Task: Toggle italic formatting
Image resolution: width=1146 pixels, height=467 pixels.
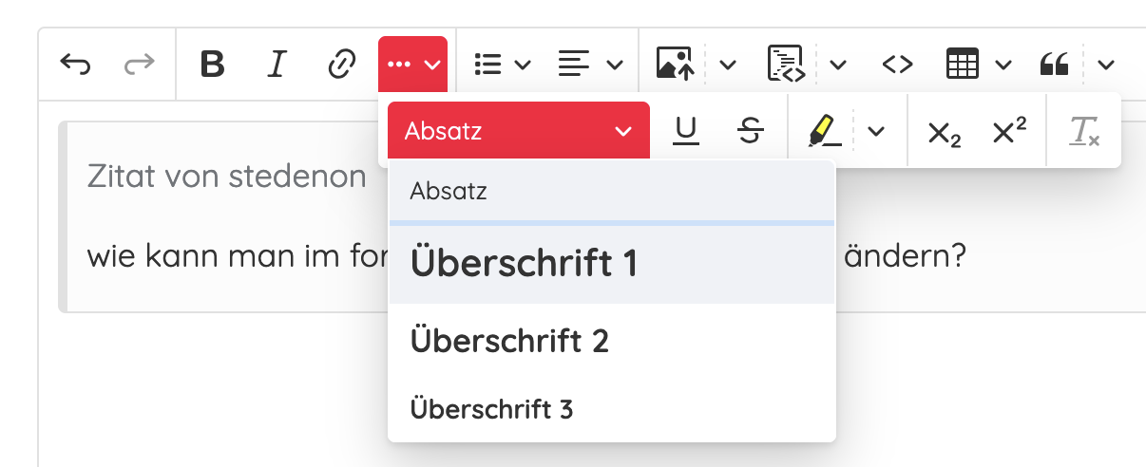Action: point(277,65)
